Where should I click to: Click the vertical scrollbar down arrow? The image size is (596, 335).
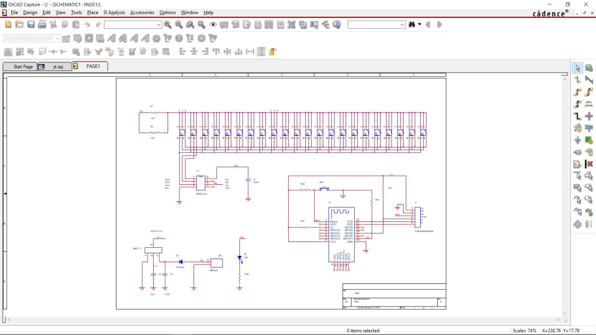[x=565, y=313]
